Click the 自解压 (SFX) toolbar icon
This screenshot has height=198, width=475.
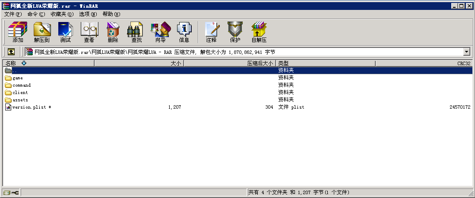coord(259,32)
